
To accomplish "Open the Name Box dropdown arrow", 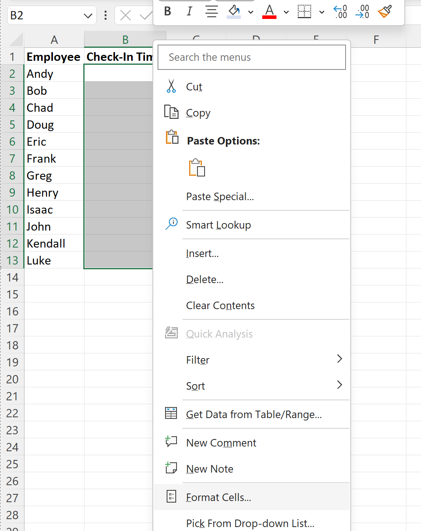I will tap(88, 16).
